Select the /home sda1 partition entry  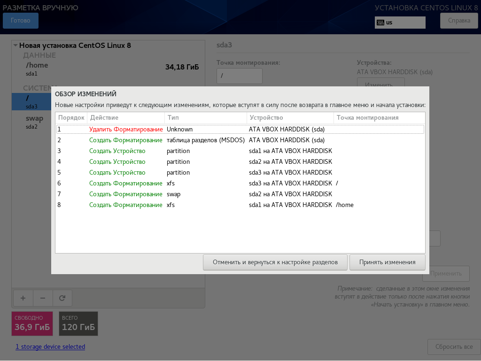point(109,69)
